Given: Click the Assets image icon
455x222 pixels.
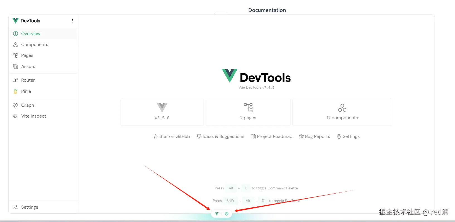Looking at the screenshot, I should pyautogui.click(x=16, y=67).
